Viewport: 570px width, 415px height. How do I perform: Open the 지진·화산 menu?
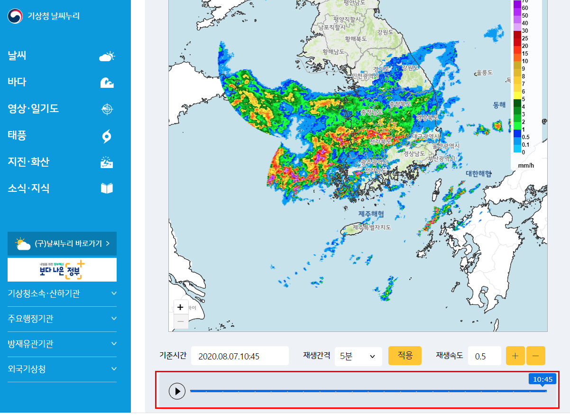pyautogui.click(x=28, y=162)
